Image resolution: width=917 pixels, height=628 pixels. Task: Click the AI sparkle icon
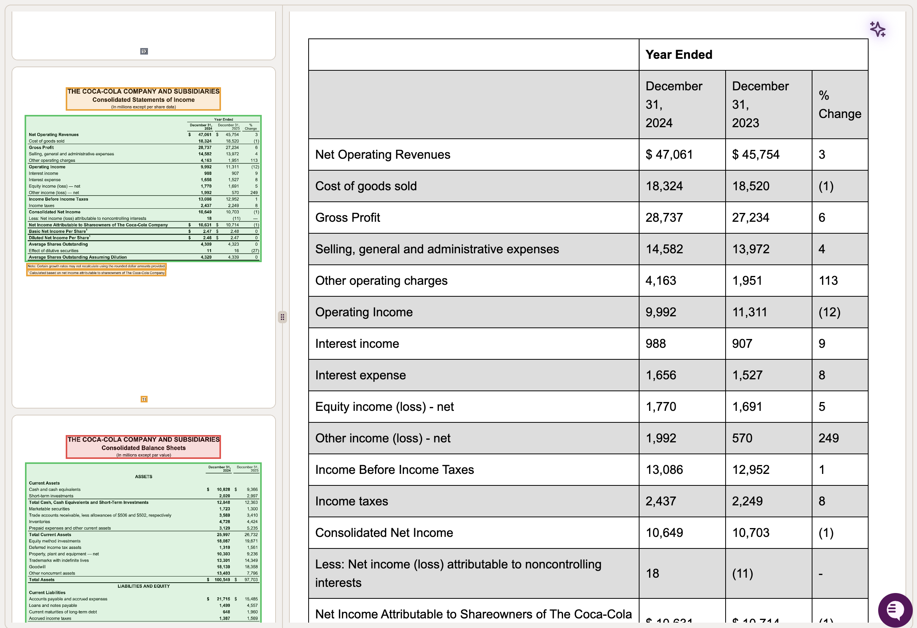coord(877,29)
